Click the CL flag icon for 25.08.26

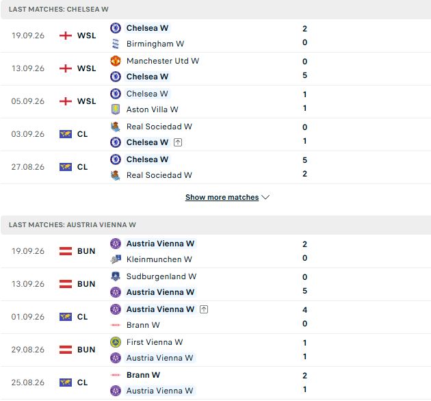pyautogui.click(x=66, y=383)
